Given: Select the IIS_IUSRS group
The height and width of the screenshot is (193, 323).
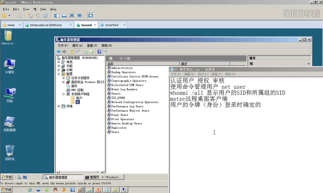Looking at the screenshot, I should (x=118, y=98).
